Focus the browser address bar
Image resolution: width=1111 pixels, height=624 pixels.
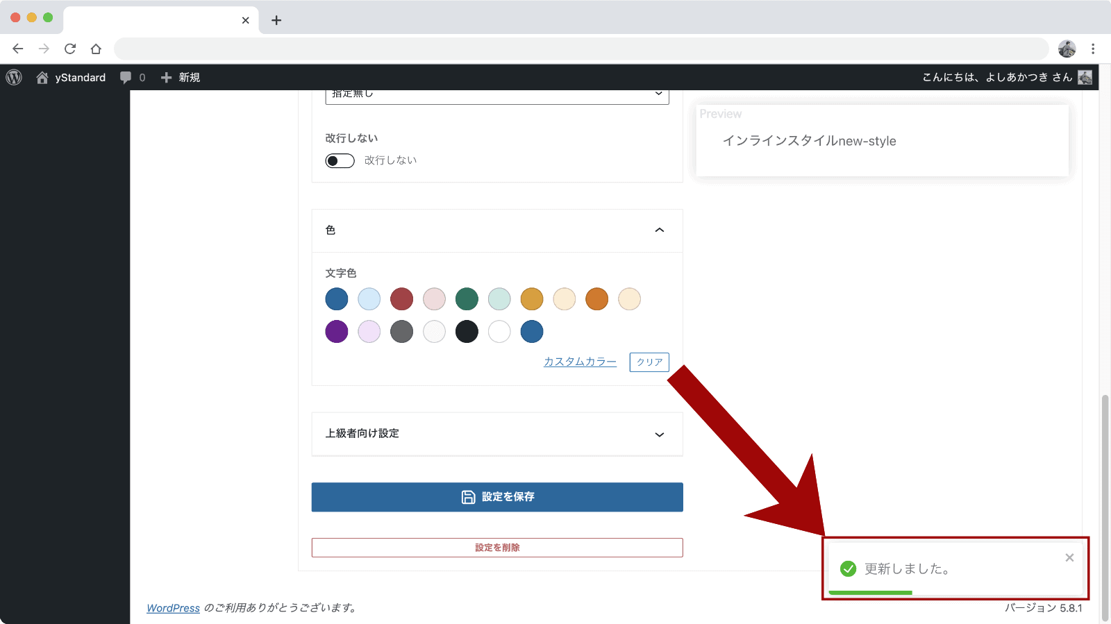[x=581, y=49]
